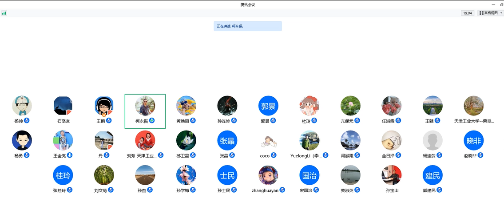Click the 正在讲话 speaker banner
504x210 pixels.
[247, 26]
